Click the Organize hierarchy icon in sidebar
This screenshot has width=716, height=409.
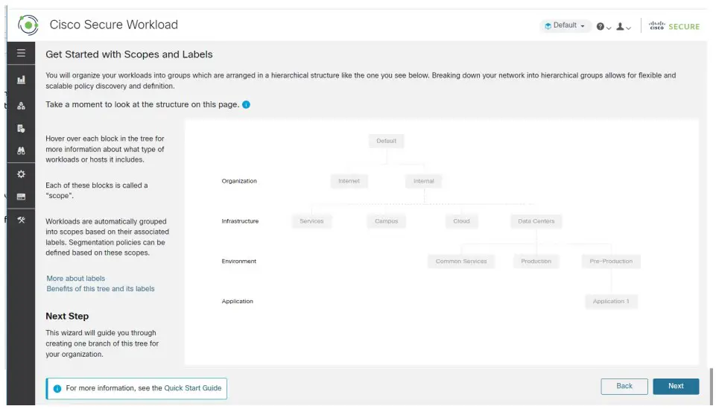pos(21,106)
